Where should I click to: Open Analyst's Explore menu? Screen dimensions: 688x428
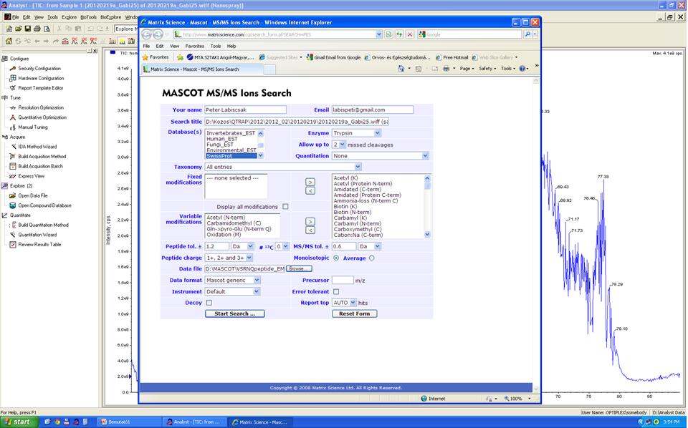click(x=69, y=17)
